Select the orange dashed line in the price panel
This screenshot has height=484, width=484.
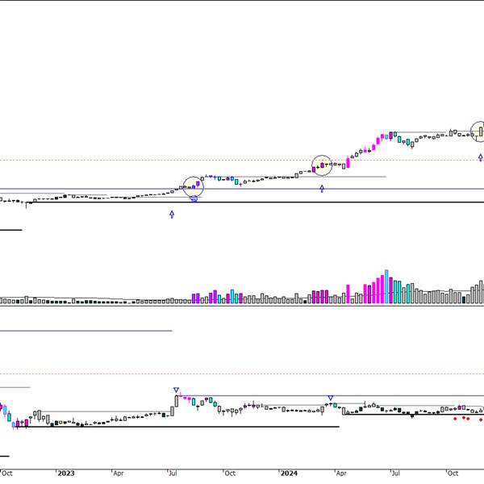click(x=242, y=160)
